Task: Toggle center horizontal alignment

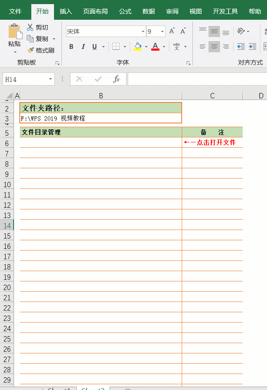Action: click(214, 46)
